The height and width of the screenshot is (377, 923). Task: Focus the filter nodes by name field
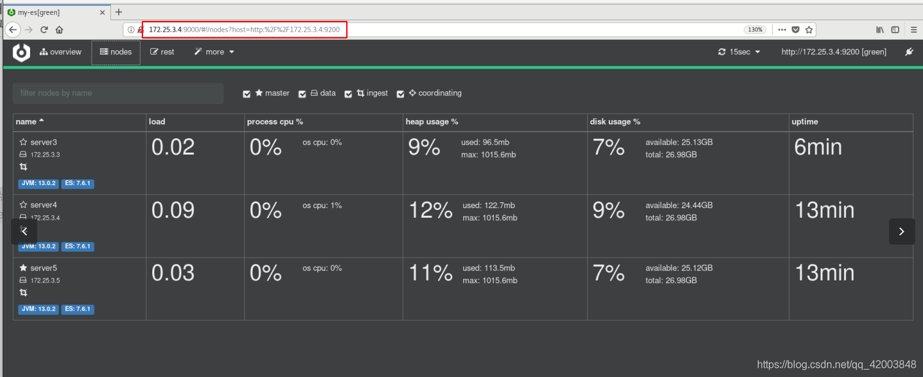(x=118, y=93)
